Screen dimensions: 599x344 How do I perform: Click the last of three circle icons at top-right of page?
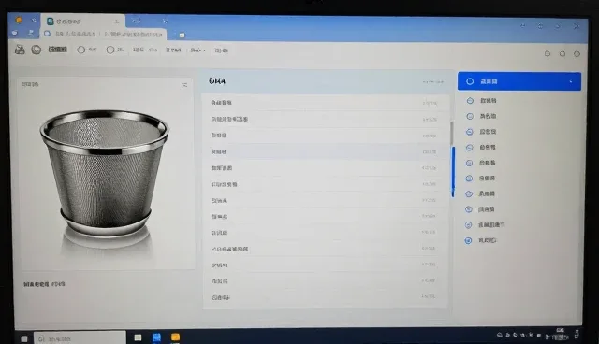[577, 54]
